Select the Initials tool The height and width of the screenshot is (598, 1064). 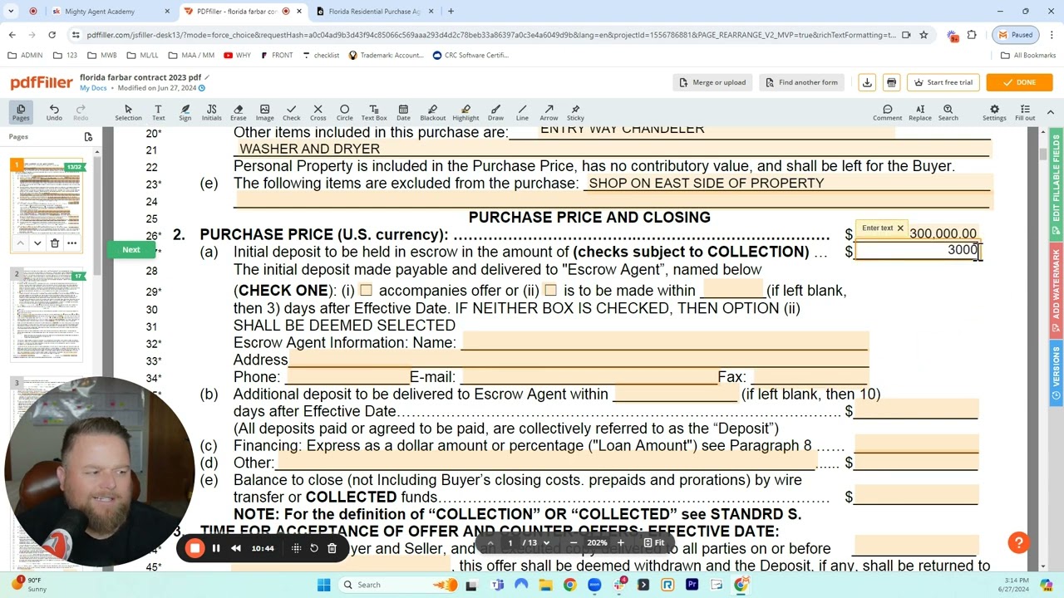click(x=211, y=112)
